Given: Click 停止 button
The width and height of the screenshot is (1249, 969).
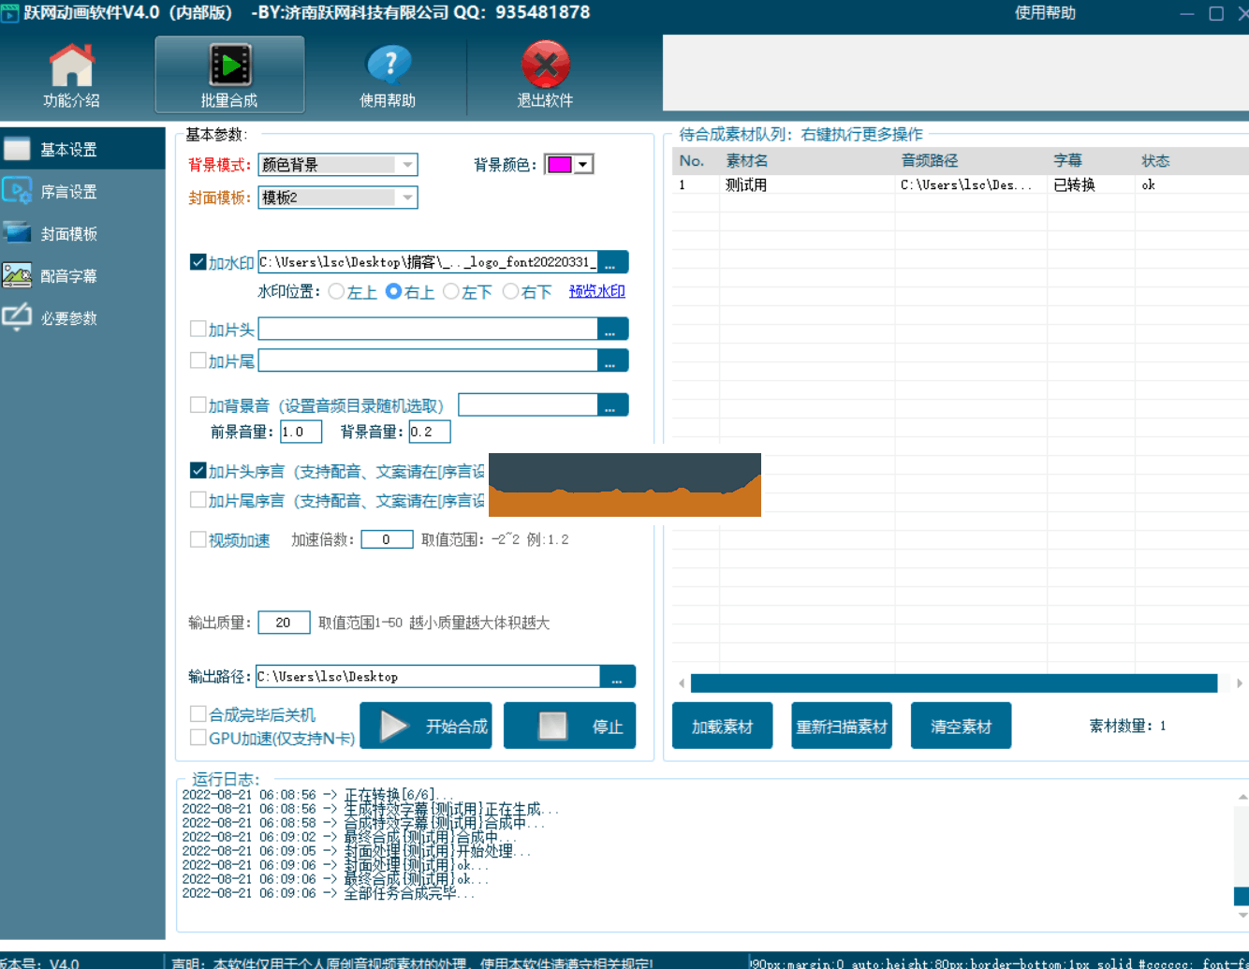Looking at the screenshot, I should click(x=569, y=726).
